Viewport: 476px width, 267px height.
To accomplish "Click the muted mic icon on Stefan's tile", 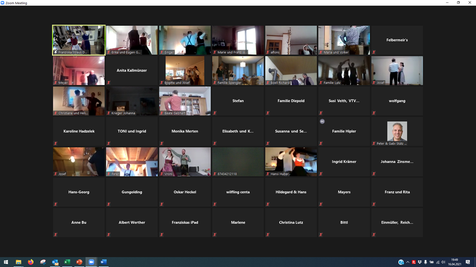I will pos(215,113).
